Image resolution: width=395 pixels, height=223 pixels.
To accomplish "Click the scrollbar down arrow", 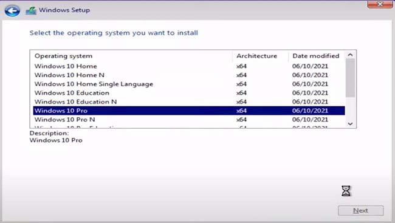I will coord(350,124).
